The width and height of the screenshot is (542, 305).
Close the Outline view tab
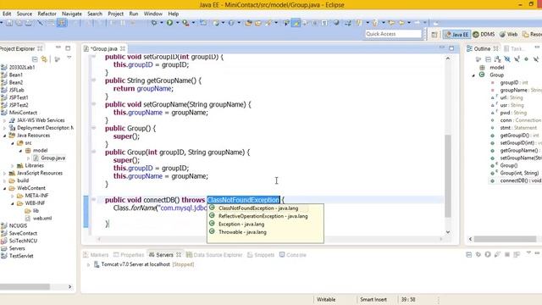tap(496, 49)
